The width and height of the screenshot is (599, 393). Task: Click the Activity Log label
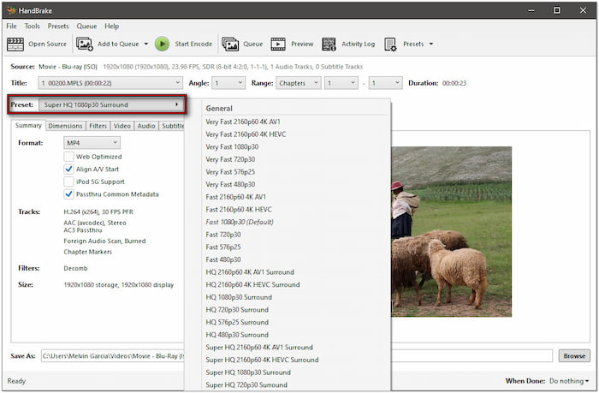[358, 44]
